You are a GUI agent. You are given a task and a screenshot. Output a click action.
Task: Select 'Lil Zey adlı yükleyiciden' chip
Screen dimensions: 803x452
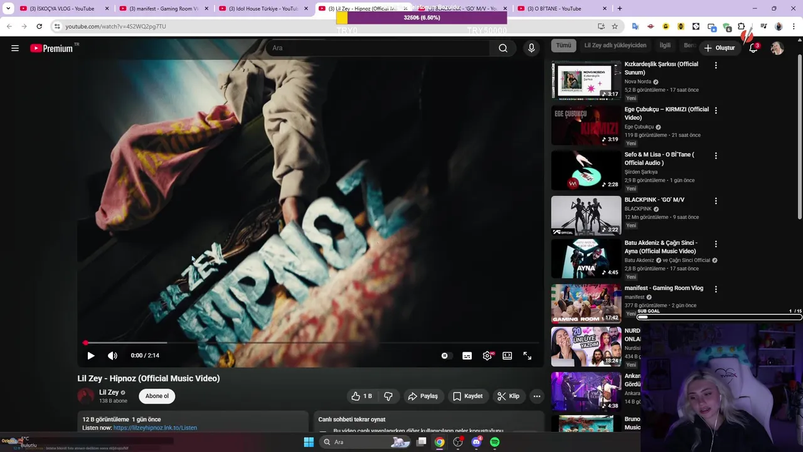[615, 46]
